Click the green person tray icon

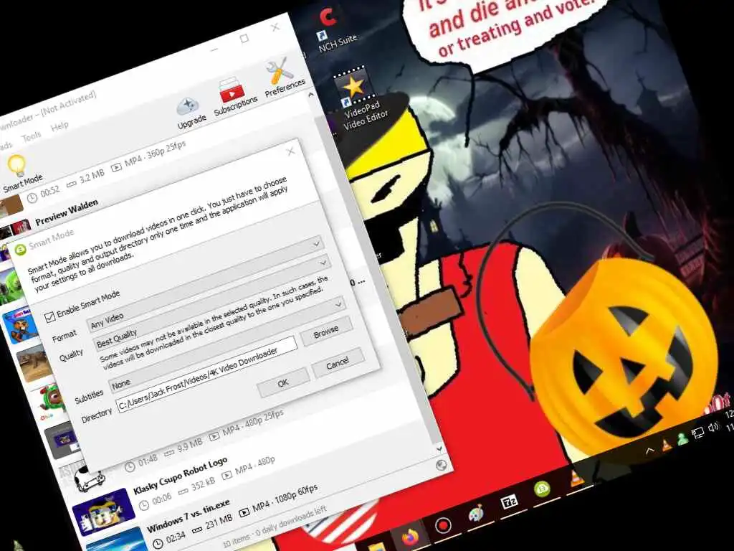682,440
